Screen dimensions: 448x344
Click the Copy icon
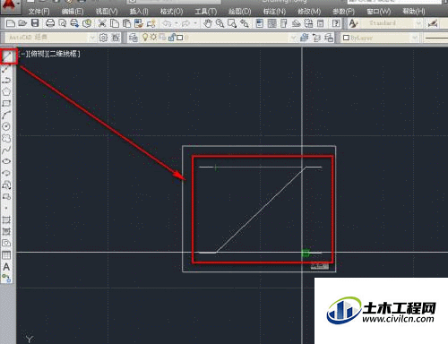pyautogui.click(x=115, y=23)
